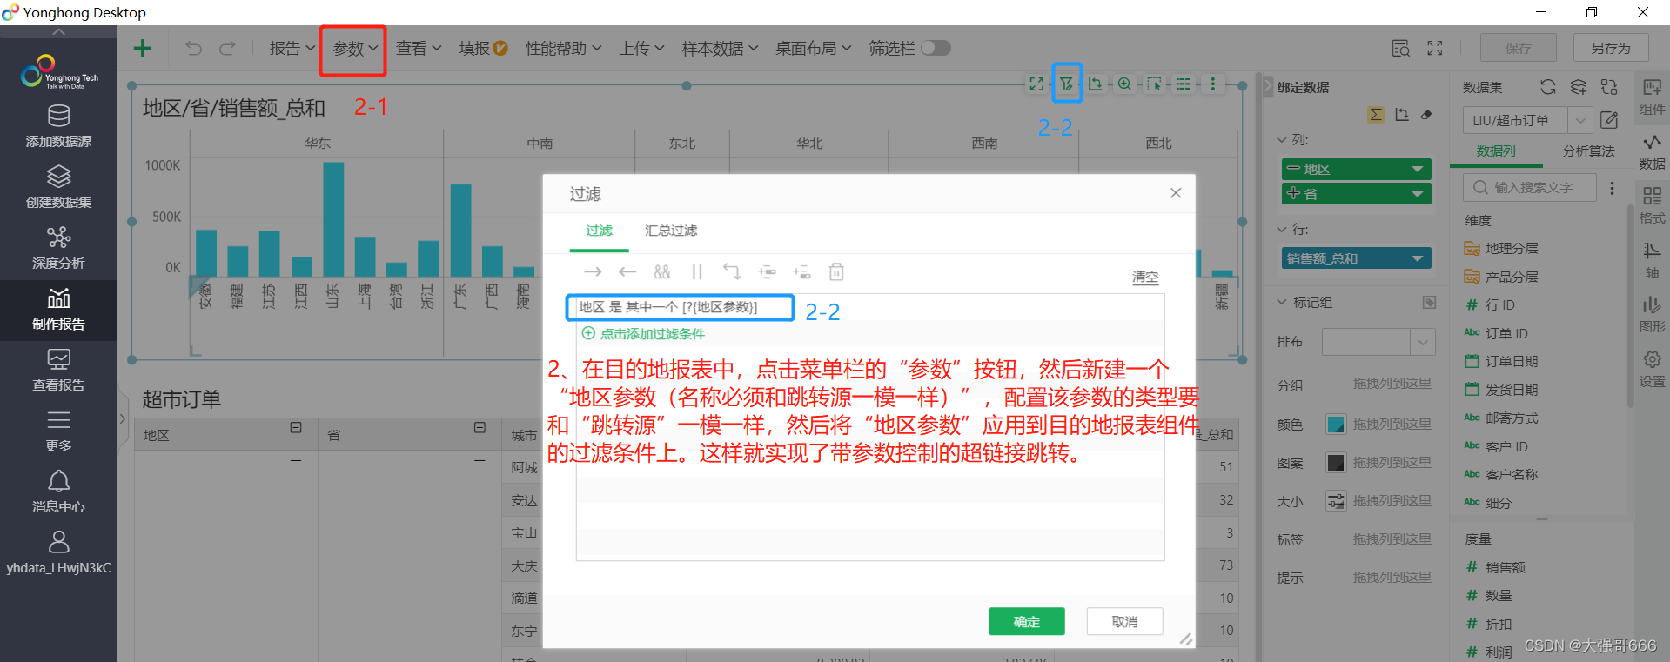Click the right-arrow indent icon in filter dialog
The image size is (1670, 662).
pos(593,272)
